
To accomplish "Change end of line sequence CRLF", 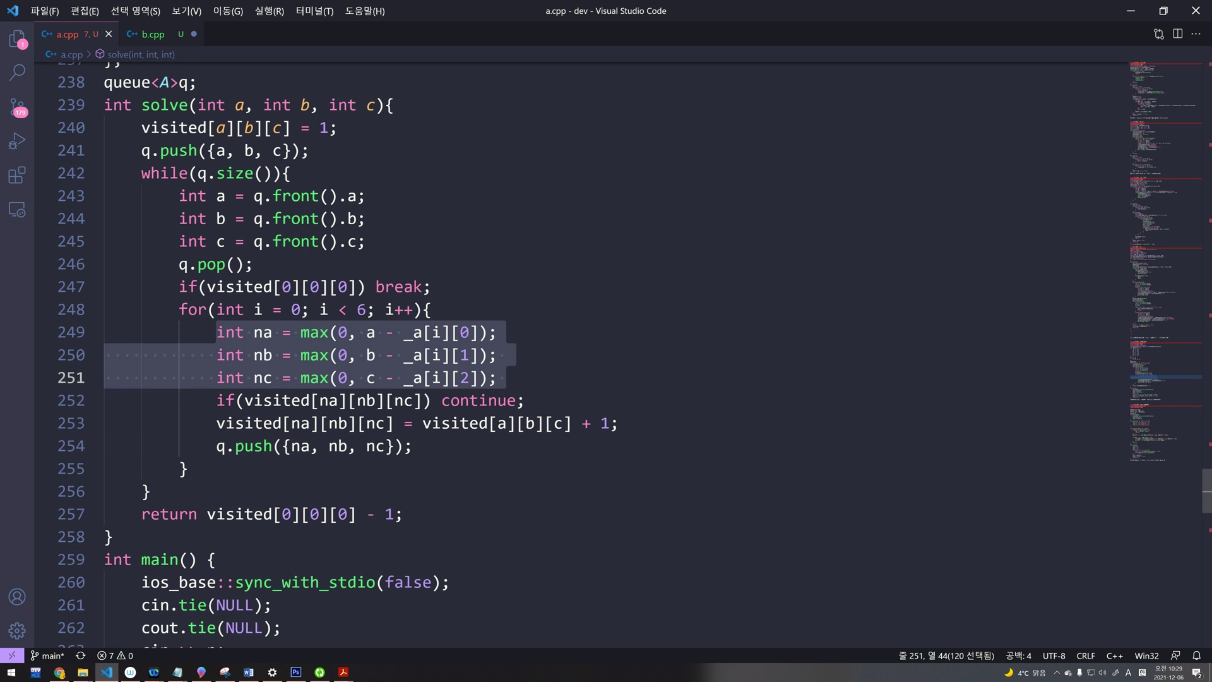I will tap(1086, 655).
